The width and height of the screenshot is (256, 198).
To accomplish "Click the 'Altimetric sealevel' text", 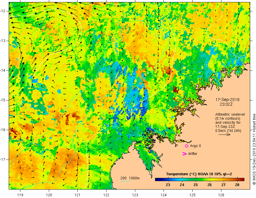I will [230, 114].
